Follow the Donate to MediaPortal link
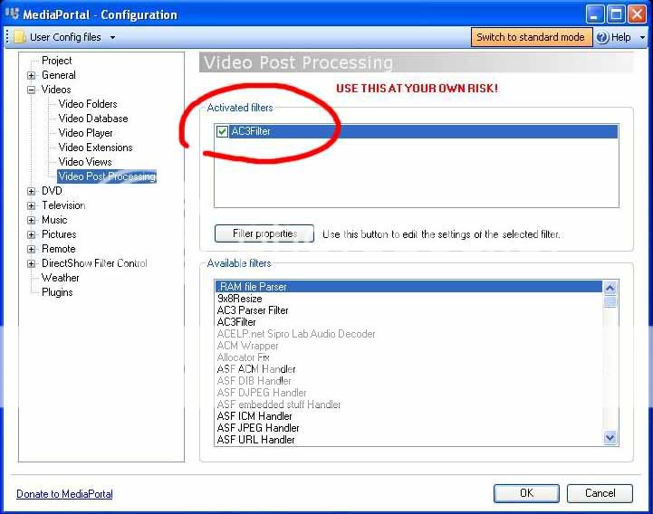Viewport: 653px width, 514px height. coord(64,493)
